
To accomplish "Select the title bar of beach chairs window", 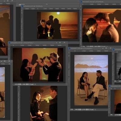I will 90,48.
